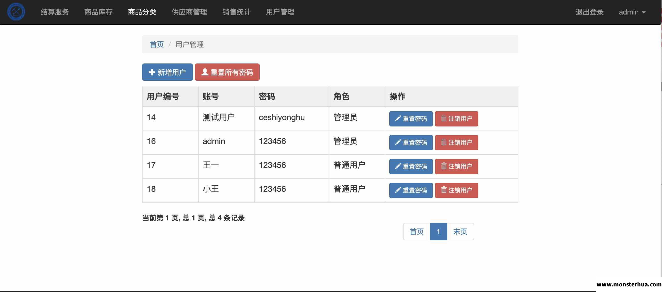Click the 新增用户 button text

172,72
